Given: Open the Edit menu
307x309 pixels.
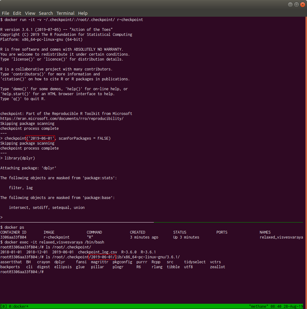Looking at the screenshot, I should [x=17, y=13].
